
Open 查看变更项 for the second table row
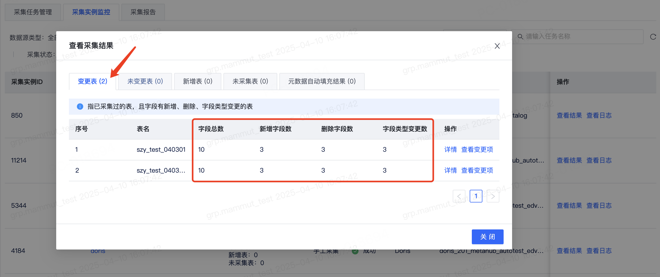coord(477,170)
